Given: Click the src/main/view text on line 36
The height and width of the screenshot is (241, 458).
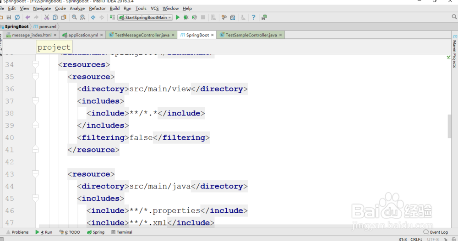Looking at the screenshot, I should [160, 89].
